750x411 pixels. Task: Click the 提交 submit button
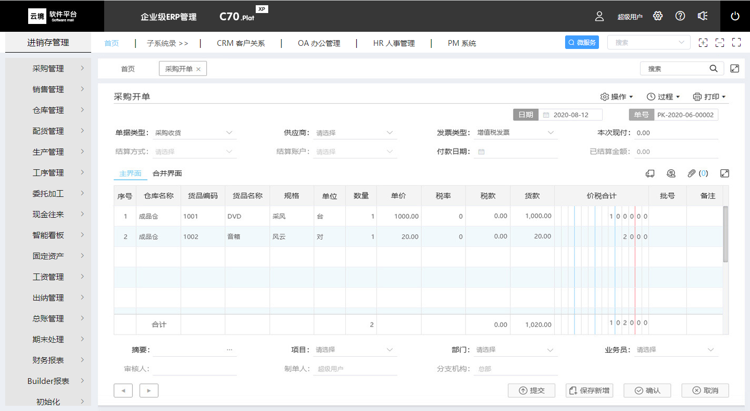(531, 391)
